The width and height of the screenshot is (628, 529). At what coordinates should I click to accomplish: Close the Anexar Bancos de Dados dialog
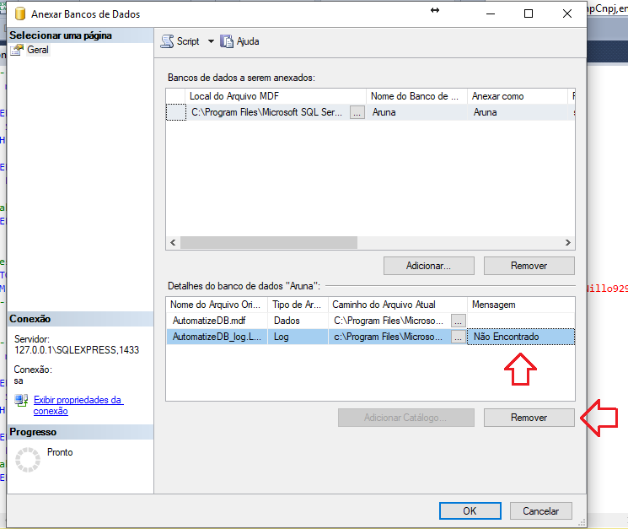point(567,13)
